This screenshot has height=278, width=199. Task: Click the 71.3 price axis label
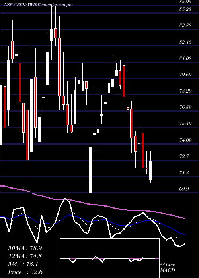pyautogui.click(x=184, y=172)
